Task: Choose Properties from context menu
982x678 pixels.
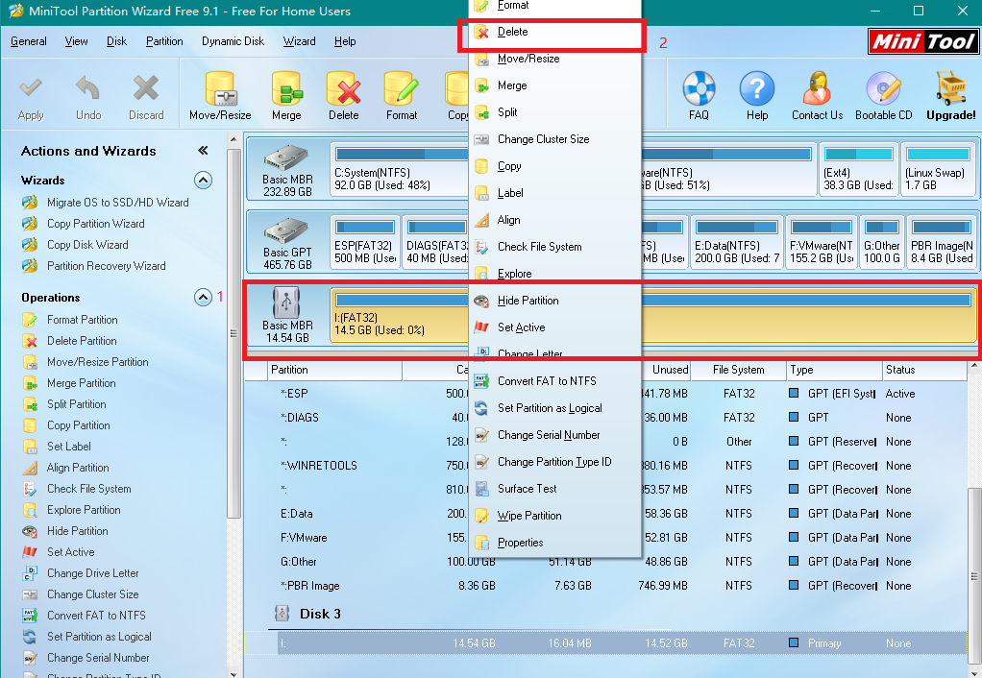Action: (x=554, y=543)
